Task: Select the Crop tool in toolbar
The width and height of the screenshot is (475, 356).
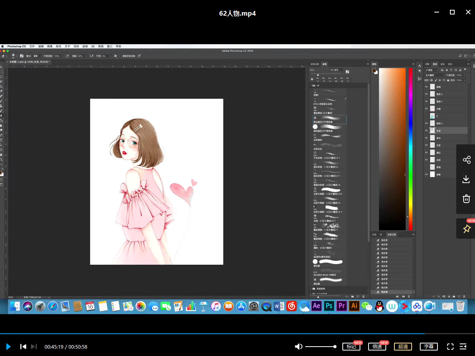Action: coord(2,87)
